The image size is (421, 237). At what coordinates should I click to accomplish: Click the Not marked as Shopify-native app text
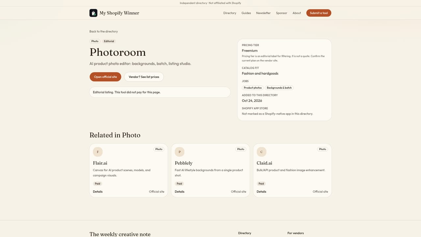[277, 114]
